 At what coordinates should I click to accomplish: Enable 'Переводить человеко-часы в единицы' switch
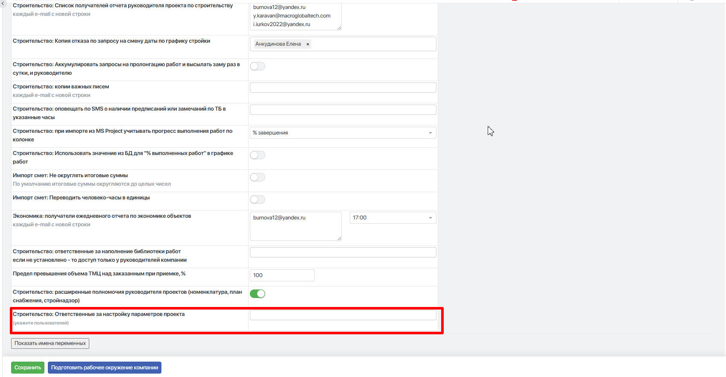click(258, 199)
